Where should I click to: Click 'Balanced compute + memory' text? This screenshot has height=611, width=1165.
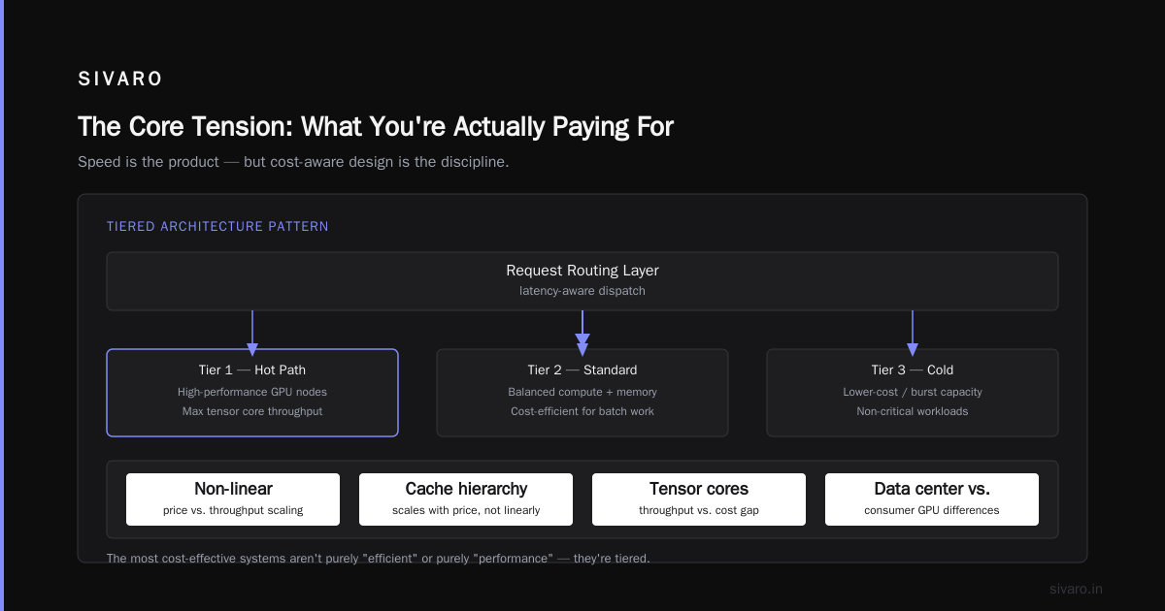click(x=582, y=392)
